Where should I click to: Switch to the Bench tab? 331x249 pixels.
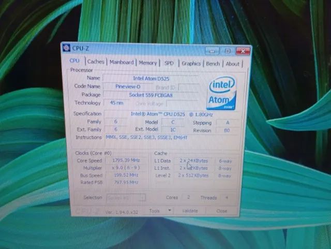213,64
